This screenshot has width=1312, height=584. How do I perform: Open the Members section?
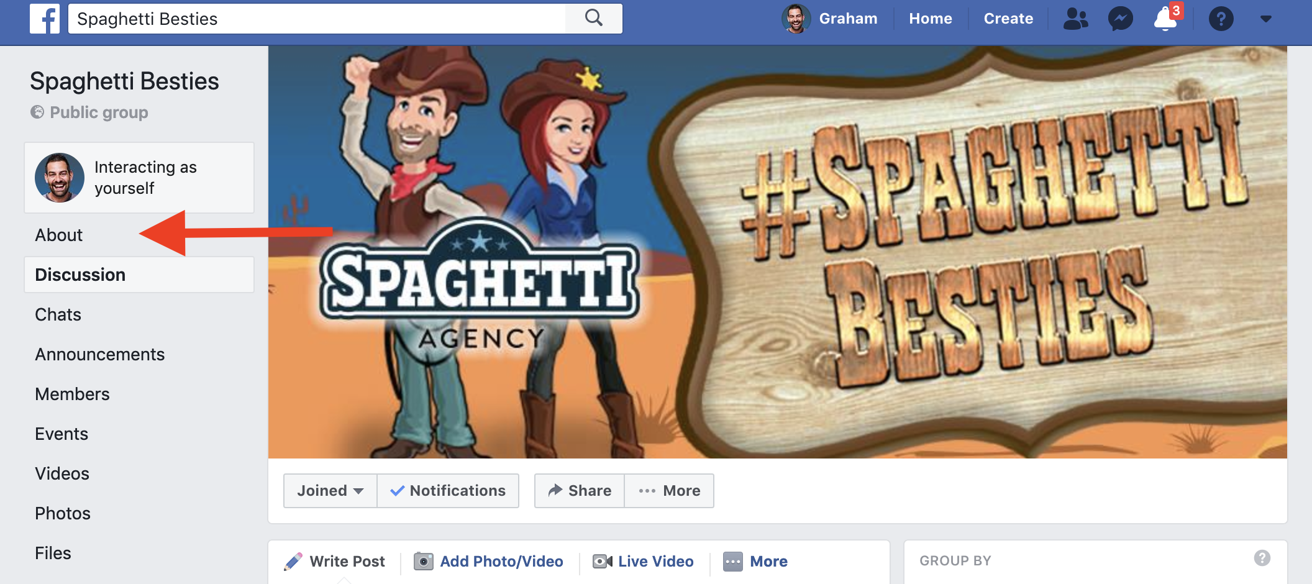(x=72, y=393)
